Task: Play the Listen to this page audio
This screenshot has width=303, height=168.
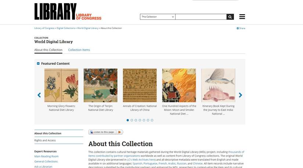Action: tap(120, 132)
